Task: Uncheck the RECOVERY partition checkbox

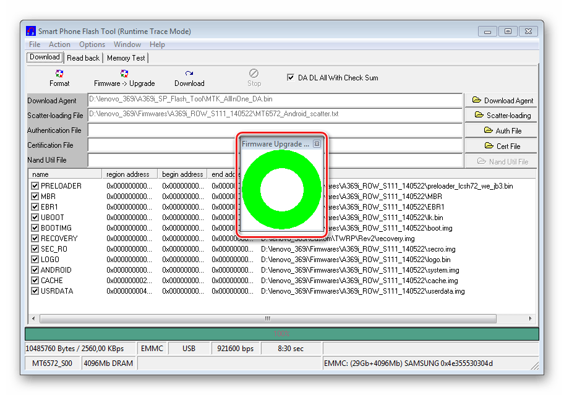Action: point(35,238)
